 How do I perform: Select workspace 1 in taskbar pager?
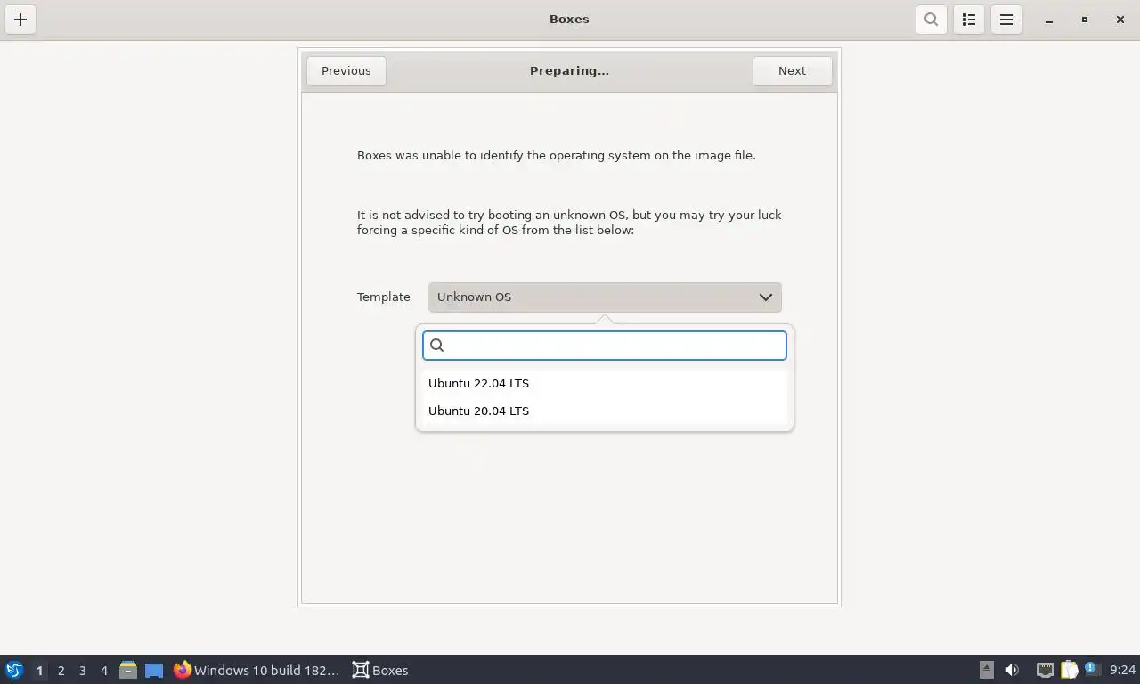39,671
